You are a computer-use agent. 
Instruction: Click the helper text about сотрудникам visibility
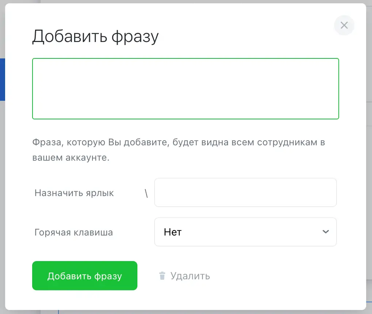point(178,142)
